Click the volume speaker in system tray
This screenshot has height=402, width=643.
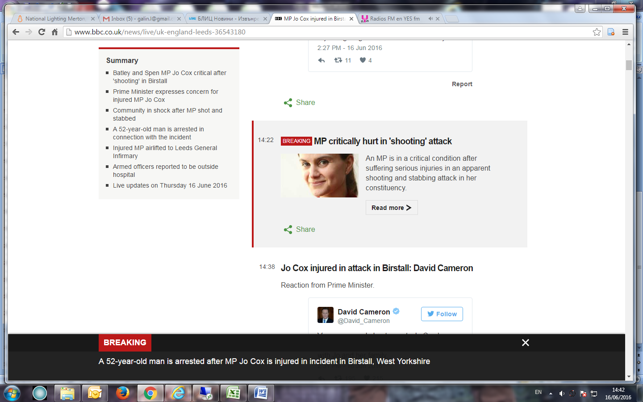[562, 394]
